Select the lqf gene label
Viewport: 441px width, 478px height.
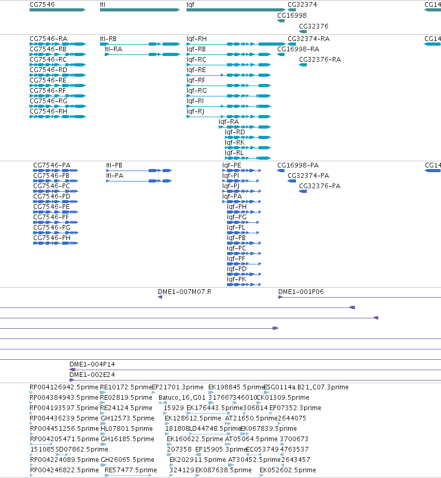[190, 5]
